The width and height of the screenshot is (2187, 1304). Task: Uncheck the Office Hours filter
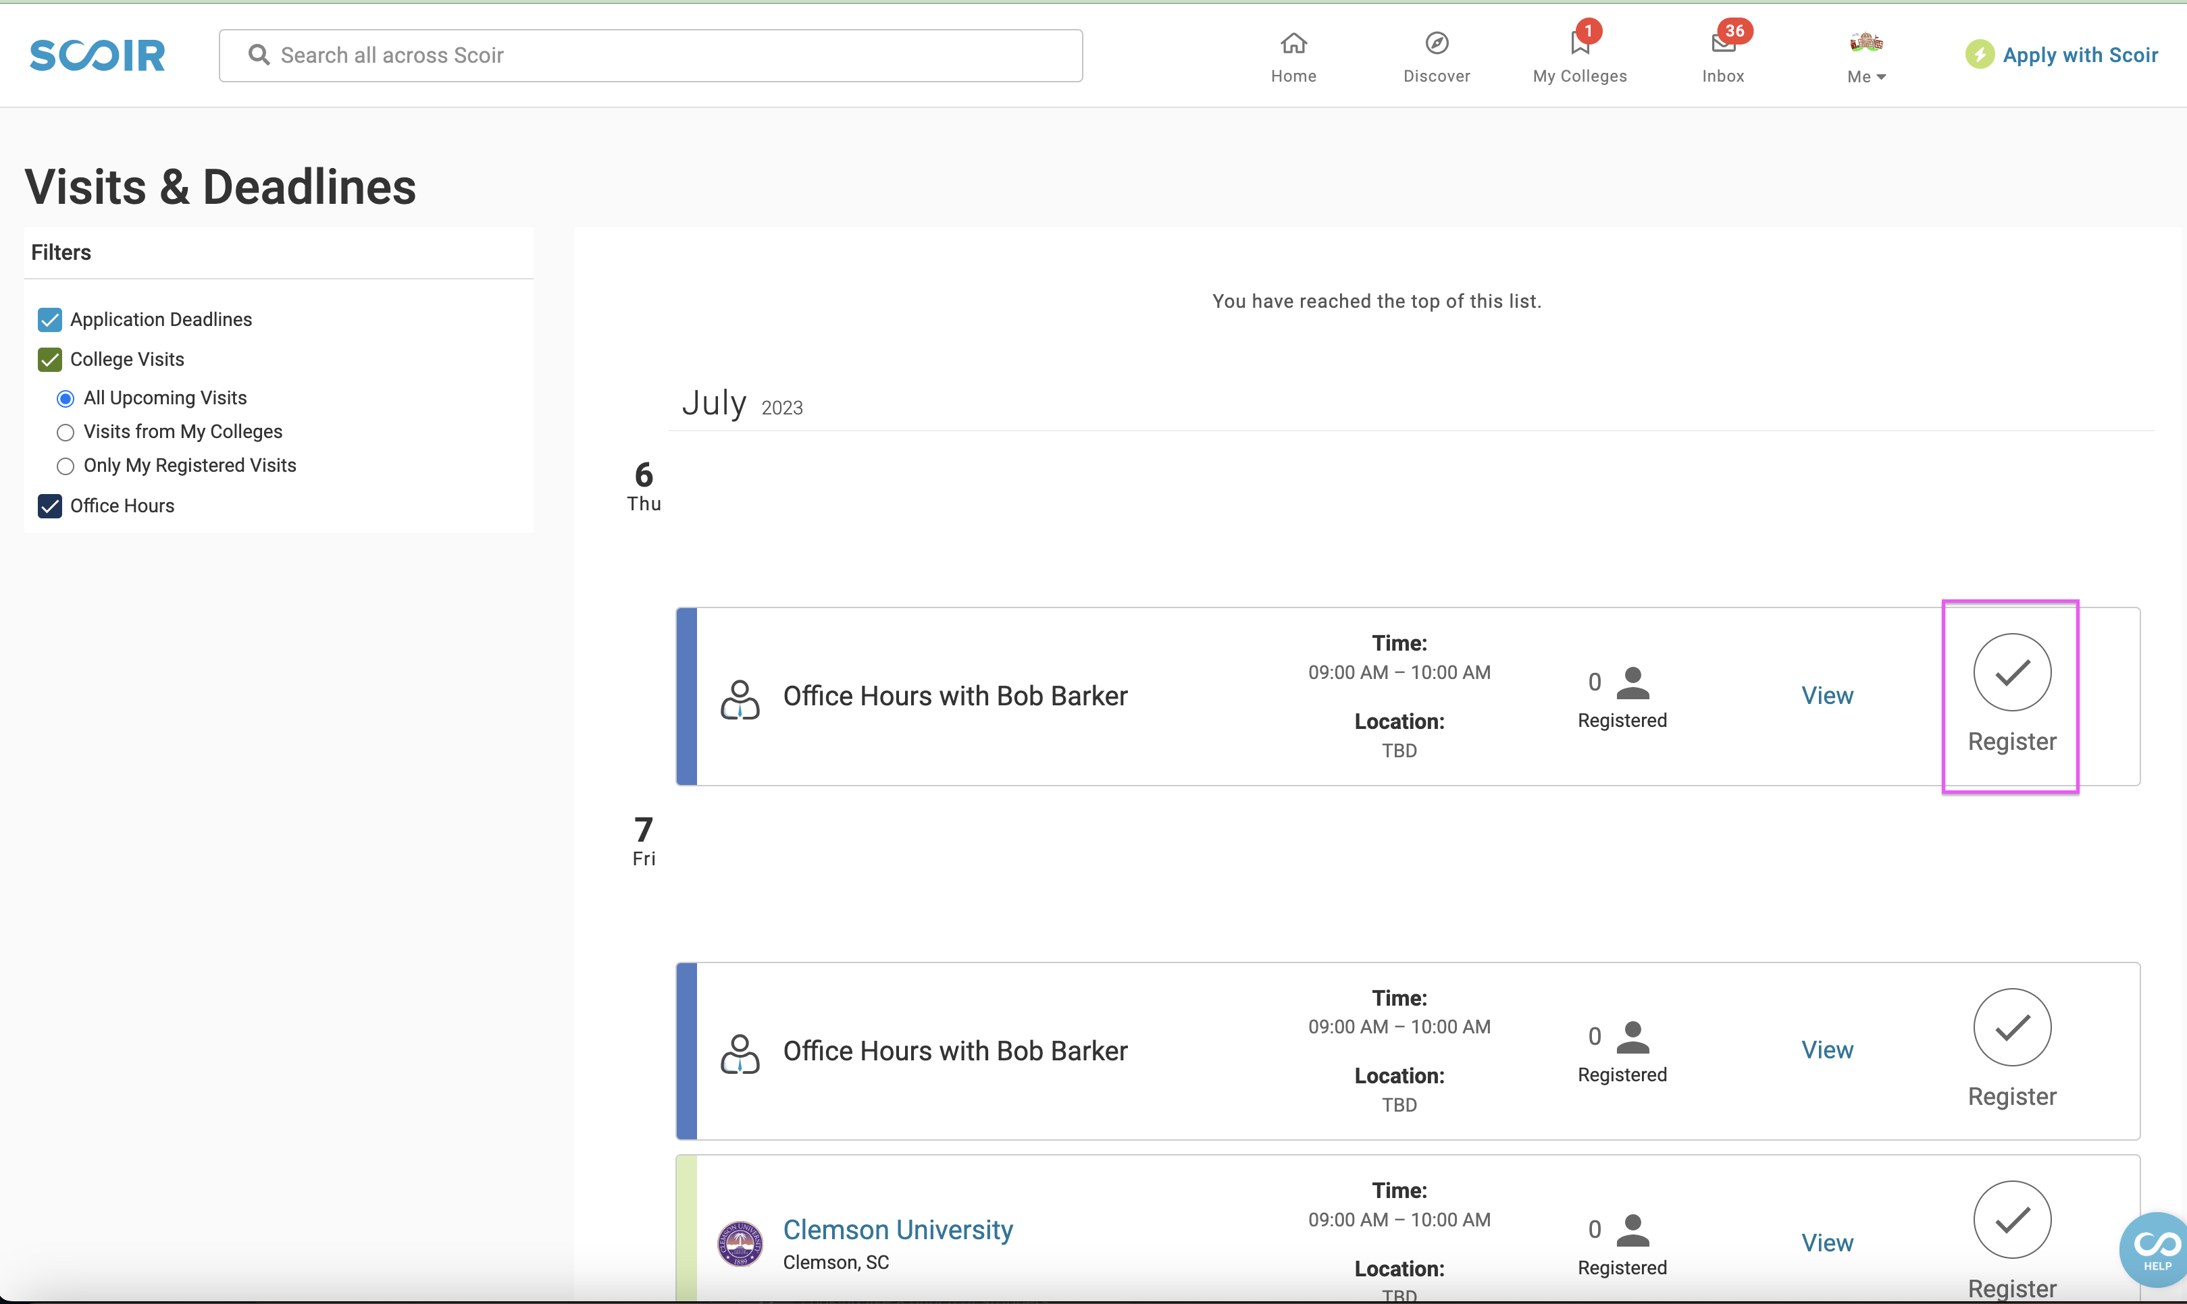pyautogui.click(x=50, y=506)
